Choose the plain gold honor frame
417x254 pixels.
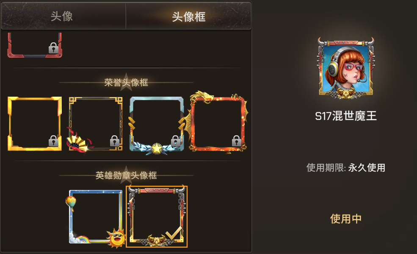point(35,124)
